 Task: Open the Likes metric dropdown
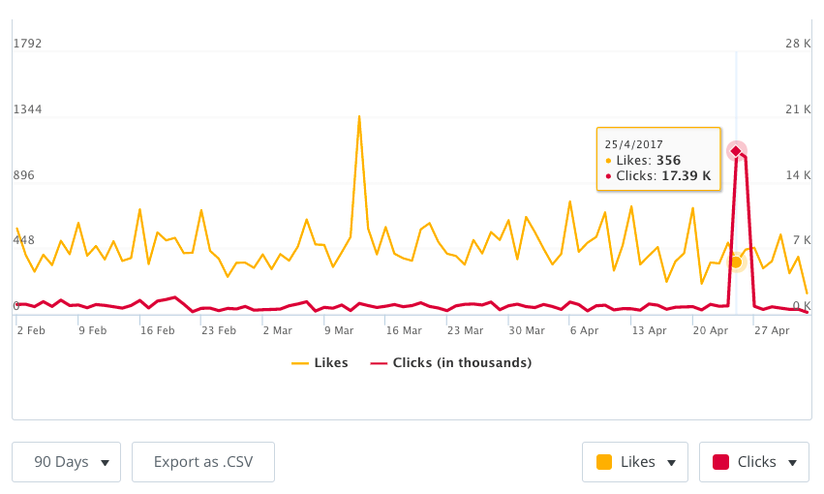[635, 462]
